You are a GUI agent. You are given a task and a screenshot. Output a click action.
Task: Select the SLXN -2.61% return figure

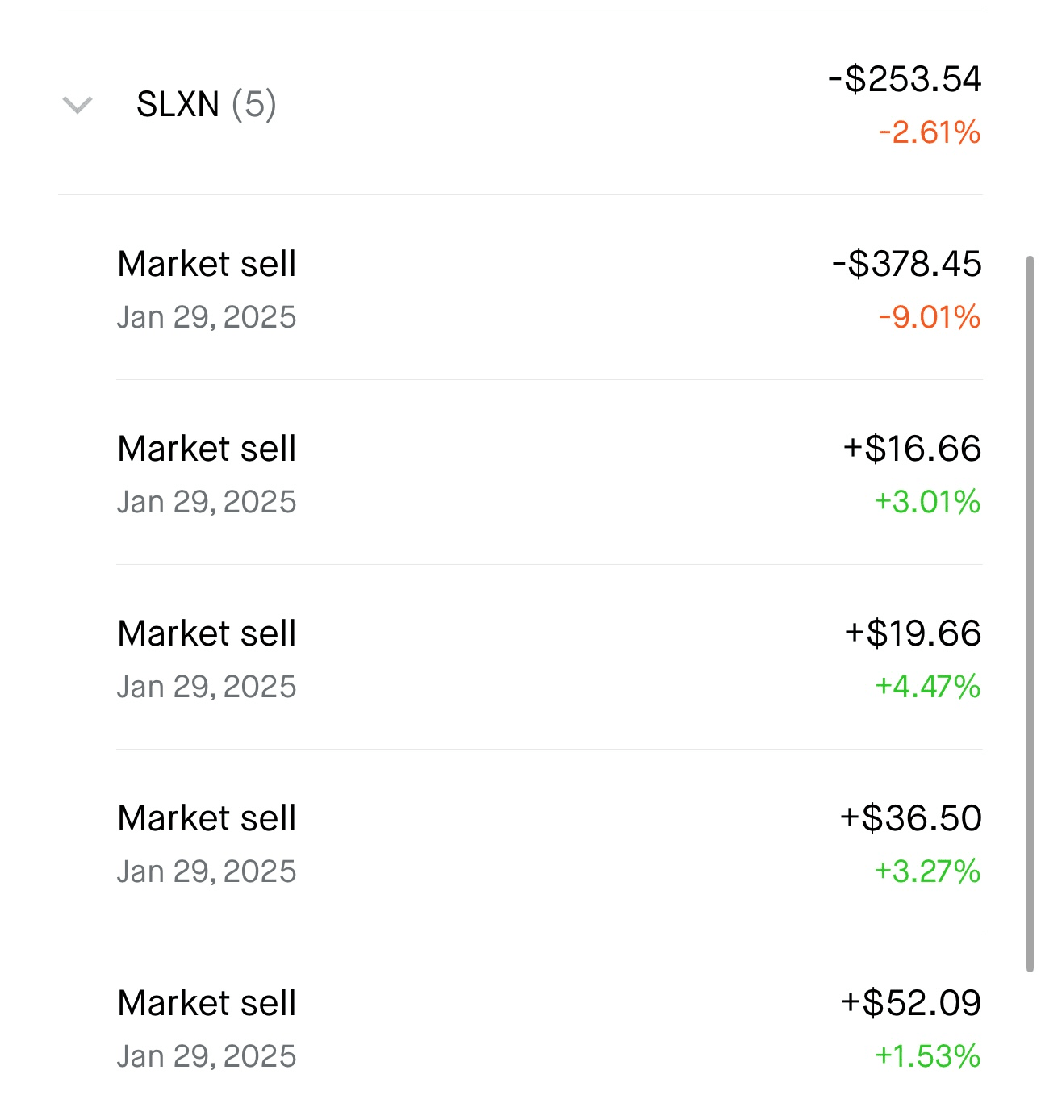coord(929,132)
